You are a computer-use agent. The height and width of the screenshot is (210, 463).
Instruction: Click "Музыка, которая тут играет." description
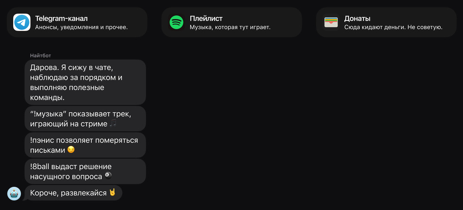[230, 27]
